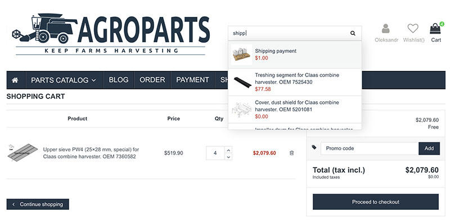Click the home icon in navigation bar
Viewport: 450px width, 221px height.
(15, 80)
